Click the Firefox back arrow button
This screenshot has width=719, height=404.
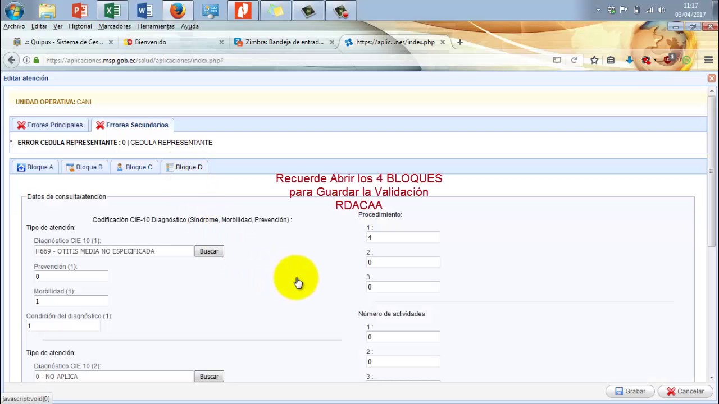11,60
